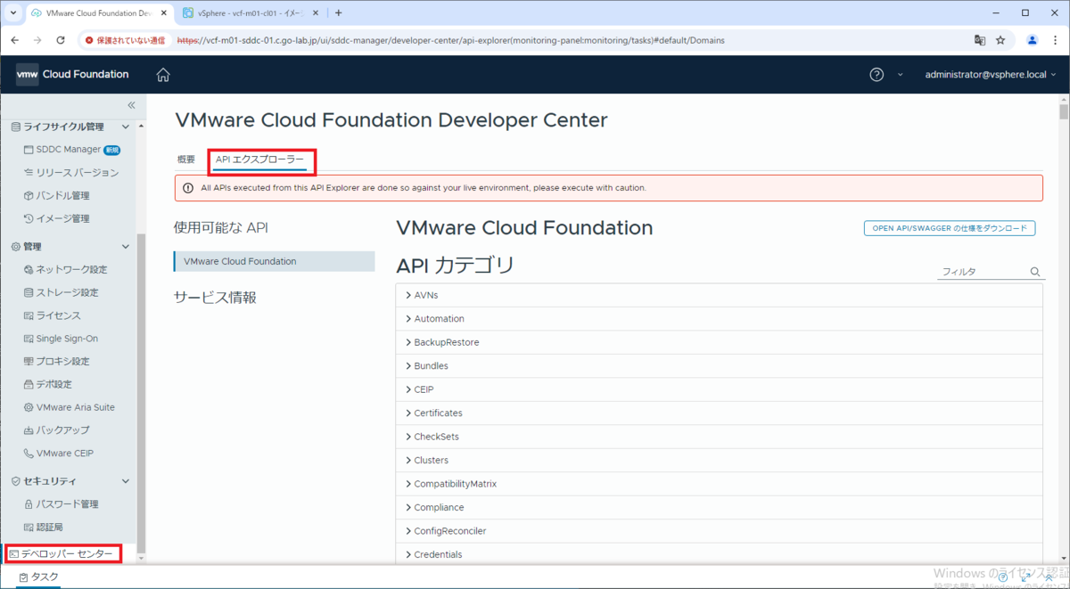The width and height of the screenshot is (1070, 589).
Task: Click the home icon in the header
Action: pos(163,75)
